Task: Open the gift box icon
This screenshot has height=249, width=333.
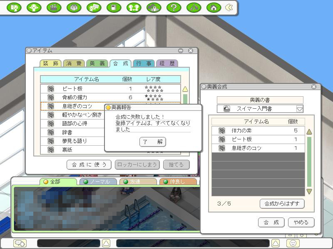Action: tap(74, 8)
